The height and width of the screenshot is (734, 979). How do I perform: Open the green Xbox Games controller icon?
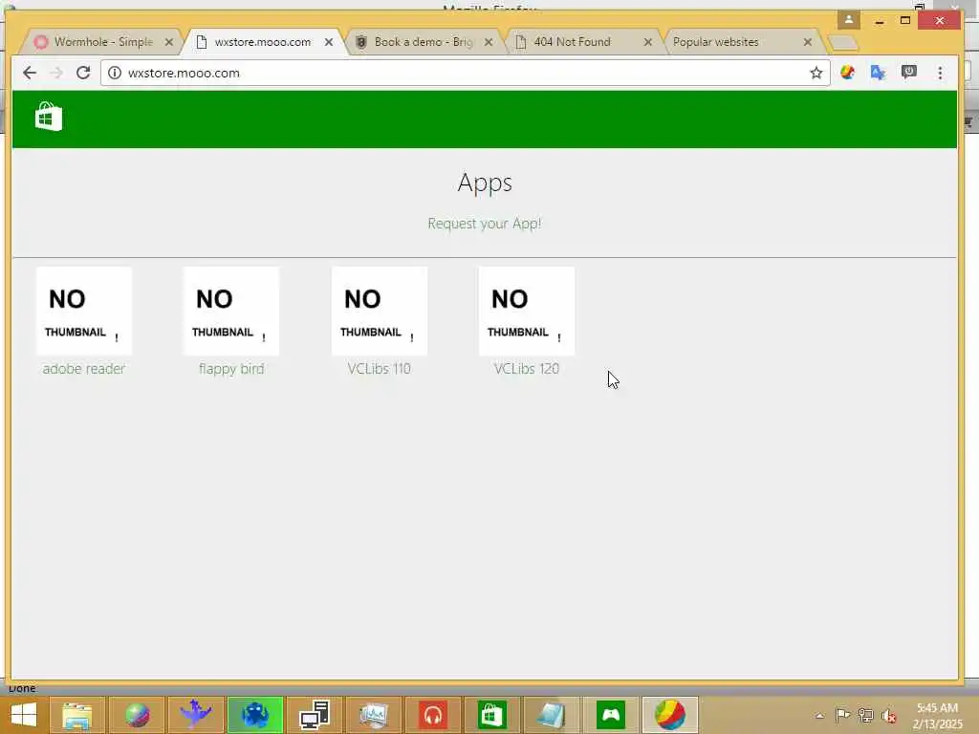pyautogui.click(x=611, y=715)
